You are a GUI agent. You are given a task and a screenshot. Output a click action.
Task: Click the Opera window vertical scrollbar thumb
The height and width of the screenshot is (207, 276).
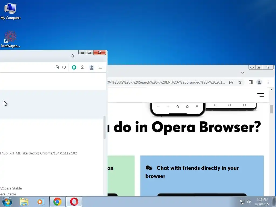click(104, 127)
